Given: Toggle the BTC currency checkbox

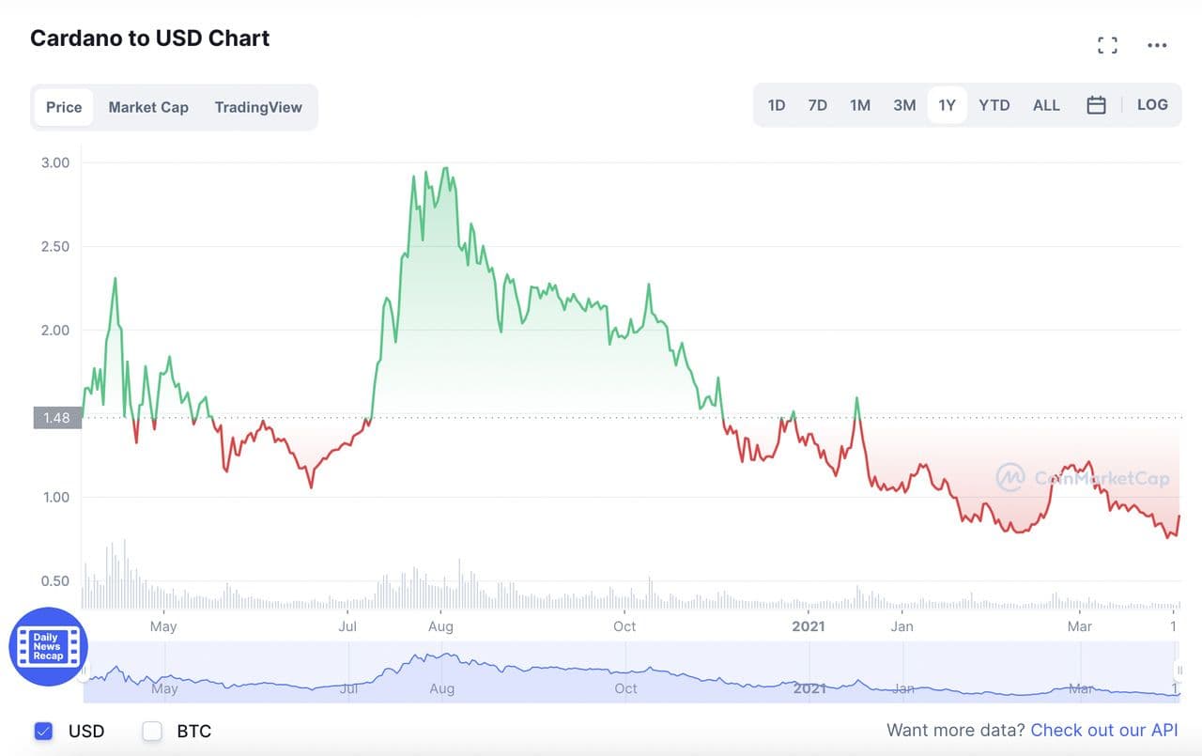Looking at the screenshot, I should (152, 731).
